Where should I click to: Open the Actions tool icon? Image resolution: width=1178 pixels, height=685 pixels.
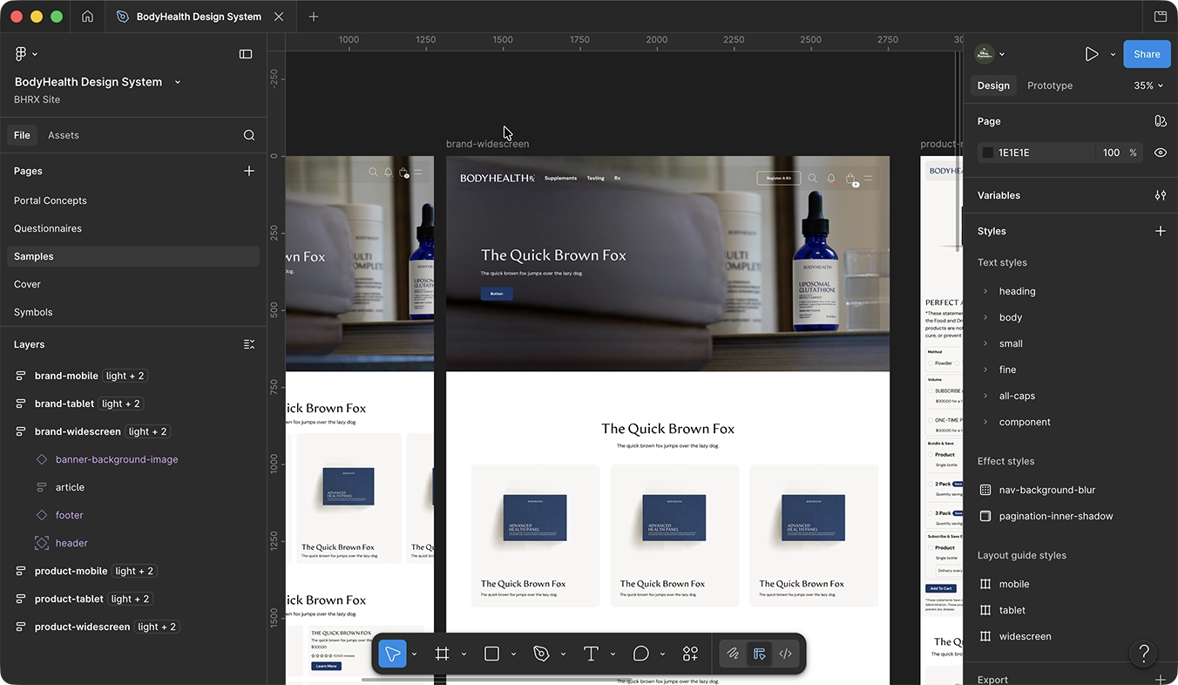click(x=690, y=654)
